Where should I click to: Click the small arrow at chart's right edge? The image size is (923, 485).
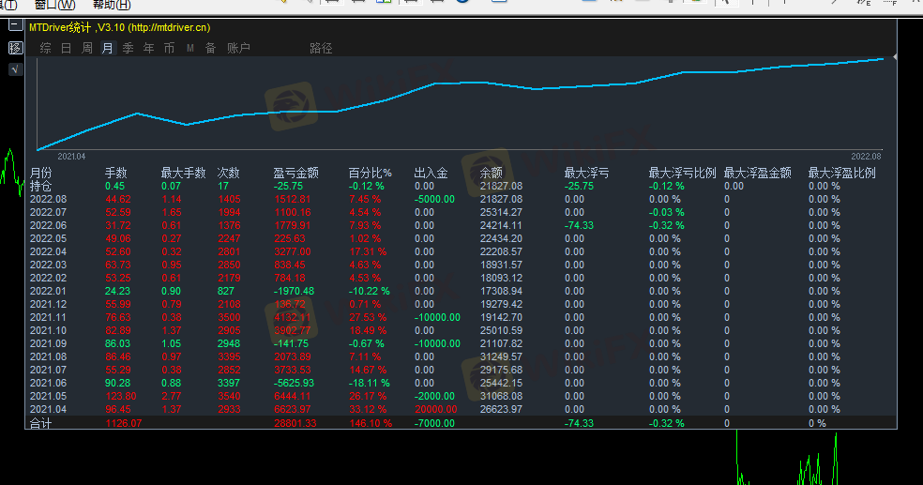tap(894, 58)
